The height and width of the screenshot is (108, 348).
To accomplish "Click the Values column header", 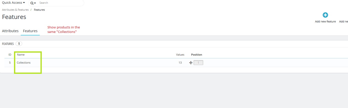I will [x=180, y=55].
